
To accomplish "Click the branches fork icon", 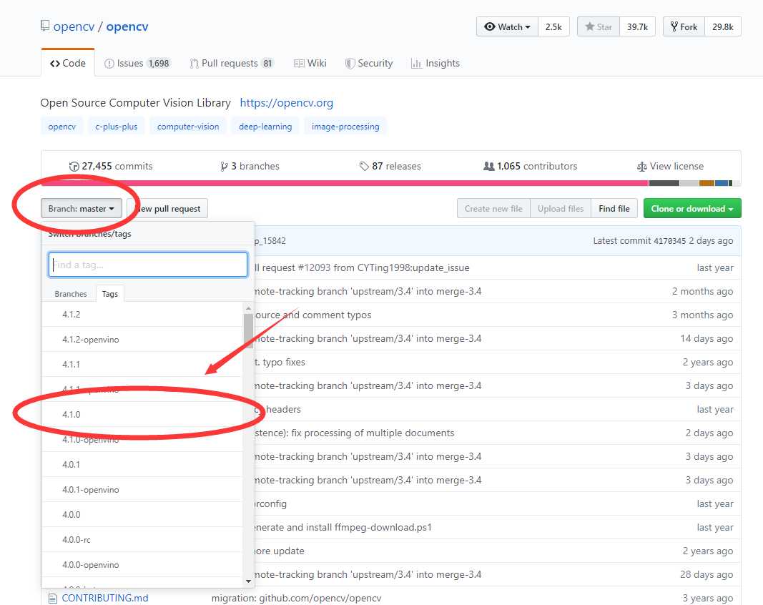I will pyautogui.click(x=224, y=167).
